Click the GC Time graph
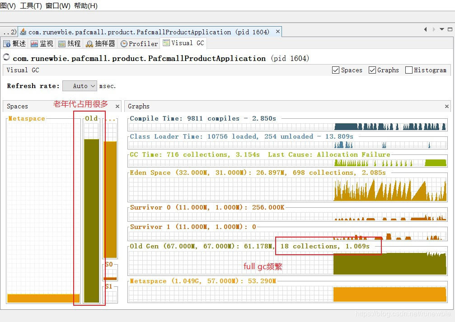The image size is (455, 322). 287,163
